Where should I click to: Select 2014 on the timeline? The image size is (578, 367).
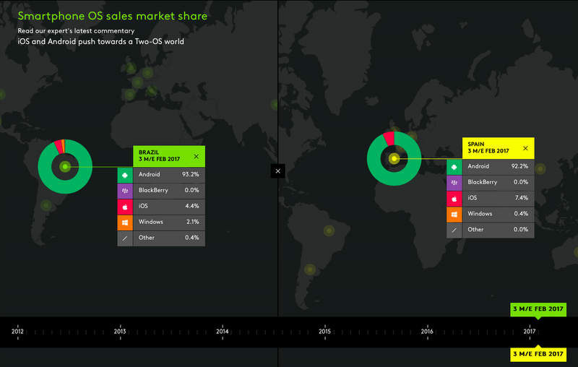click(223, 332)
